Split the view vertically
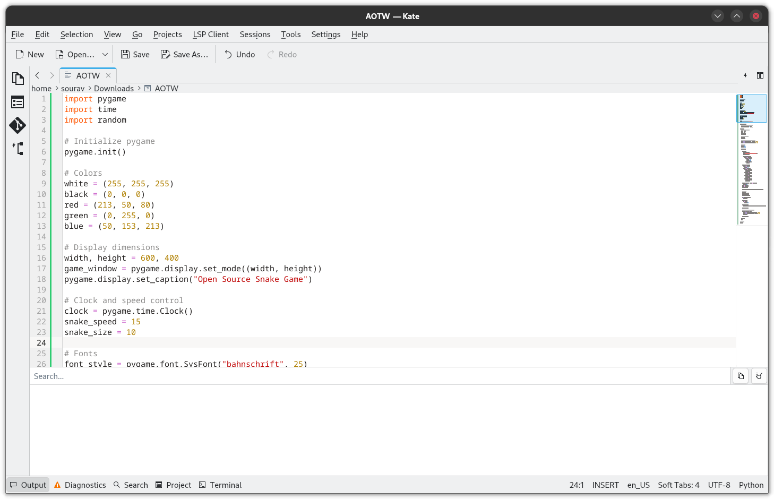 (760, 75)
